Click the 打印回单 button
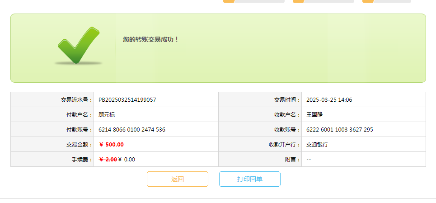436x203 pixels. click(250, 179)
